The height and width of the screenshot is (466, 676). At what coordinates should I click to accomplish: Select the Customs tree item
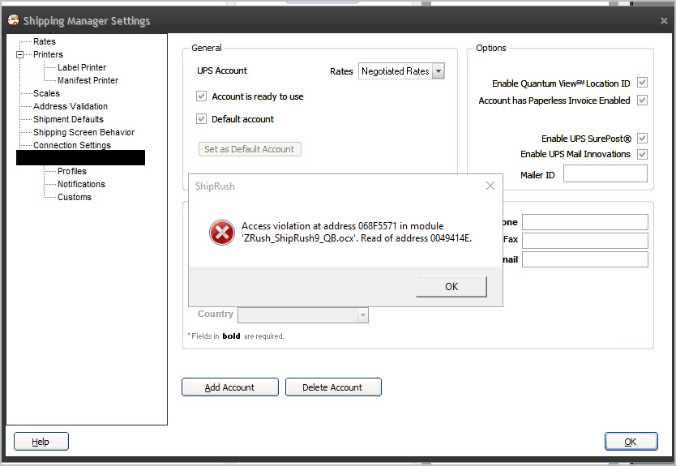click(75, 197)
